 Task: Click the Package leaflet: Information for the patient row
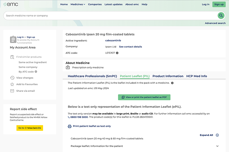point(145,146)
